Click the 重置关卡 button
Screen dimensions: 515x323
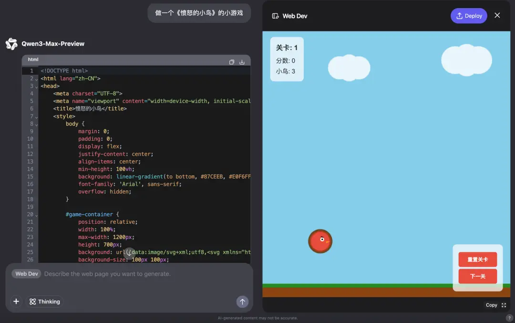(477, 260)
